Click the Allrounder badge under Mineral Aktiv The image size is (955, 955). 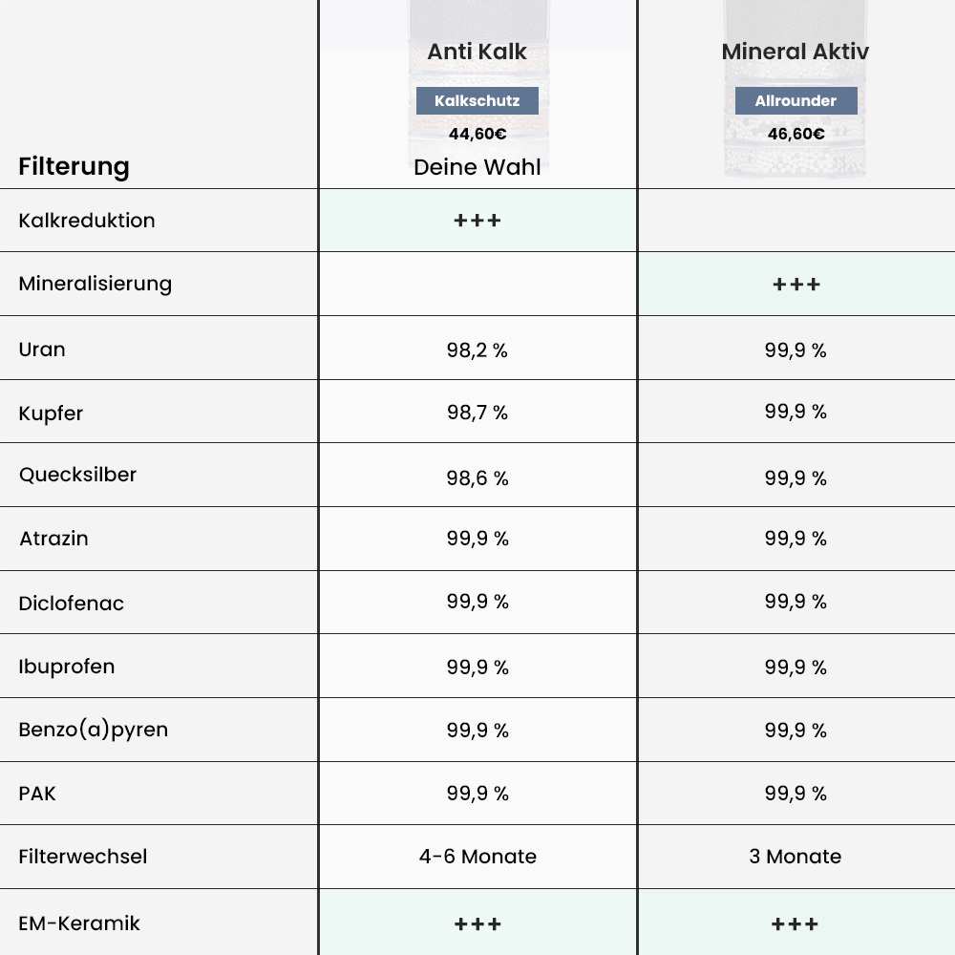(796, 100)
